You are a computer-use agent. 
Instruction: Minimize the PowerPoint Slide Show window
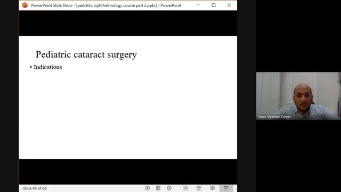click(198, 5)
